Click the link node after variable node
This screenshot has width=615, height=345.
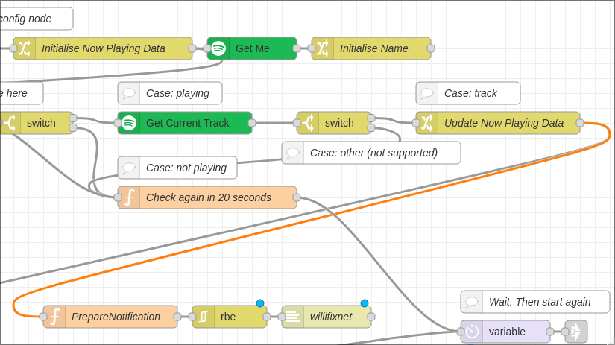click(576, 332)
